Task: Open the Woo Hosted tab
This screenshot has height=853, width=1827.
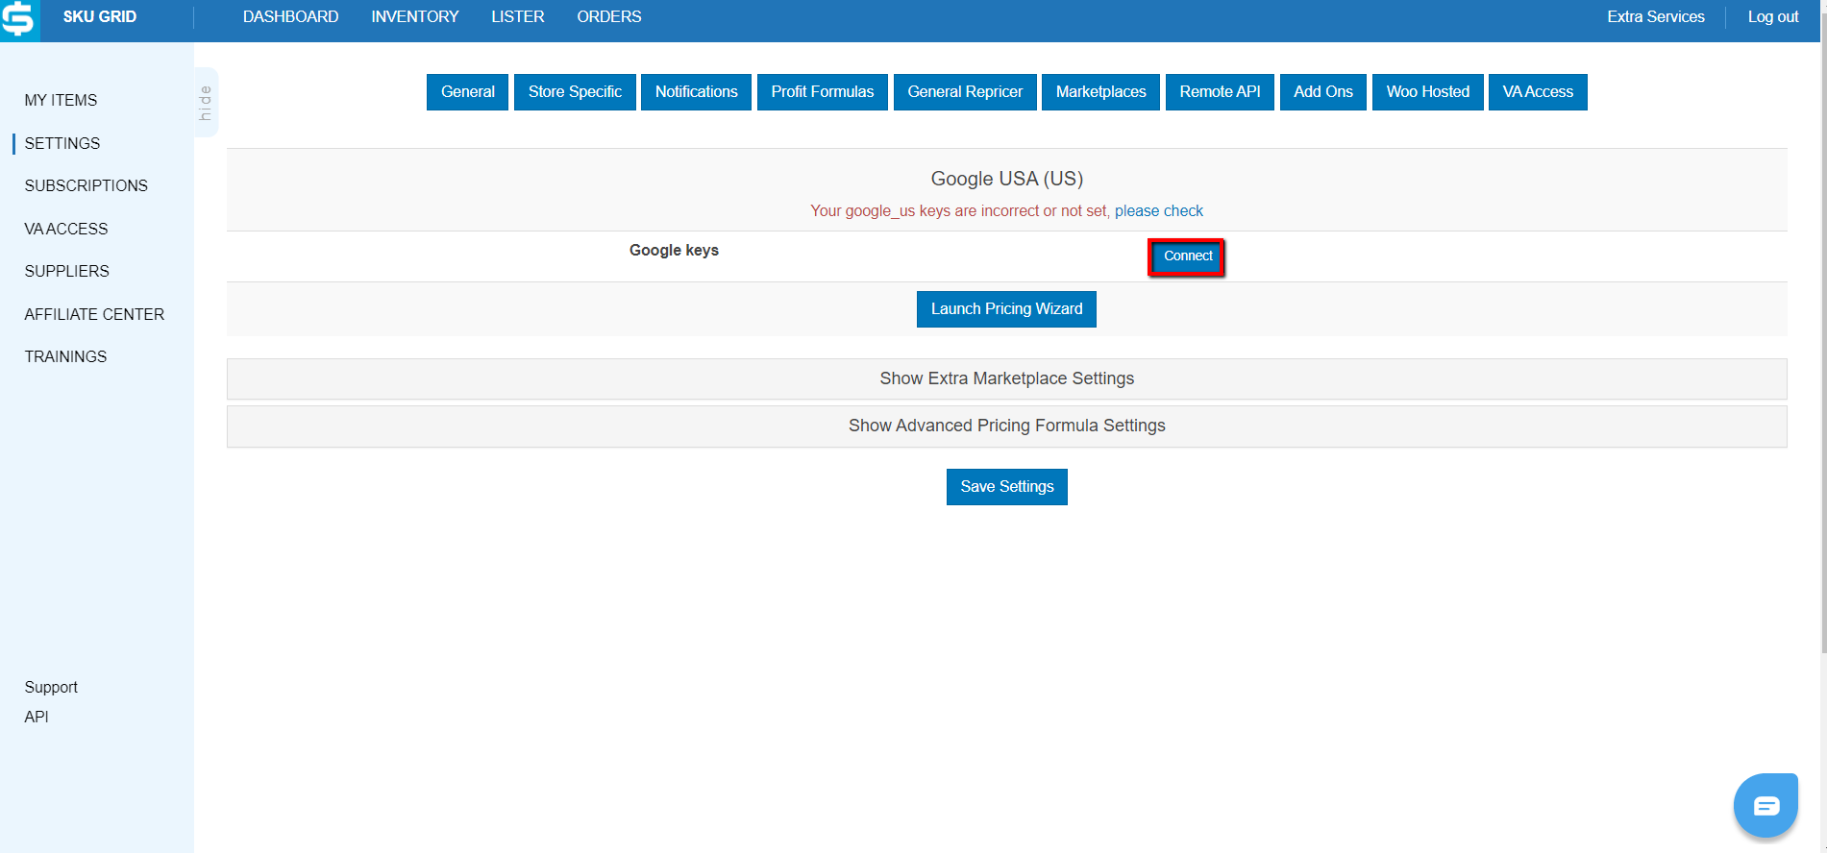Action: [x=1428, y=92]
